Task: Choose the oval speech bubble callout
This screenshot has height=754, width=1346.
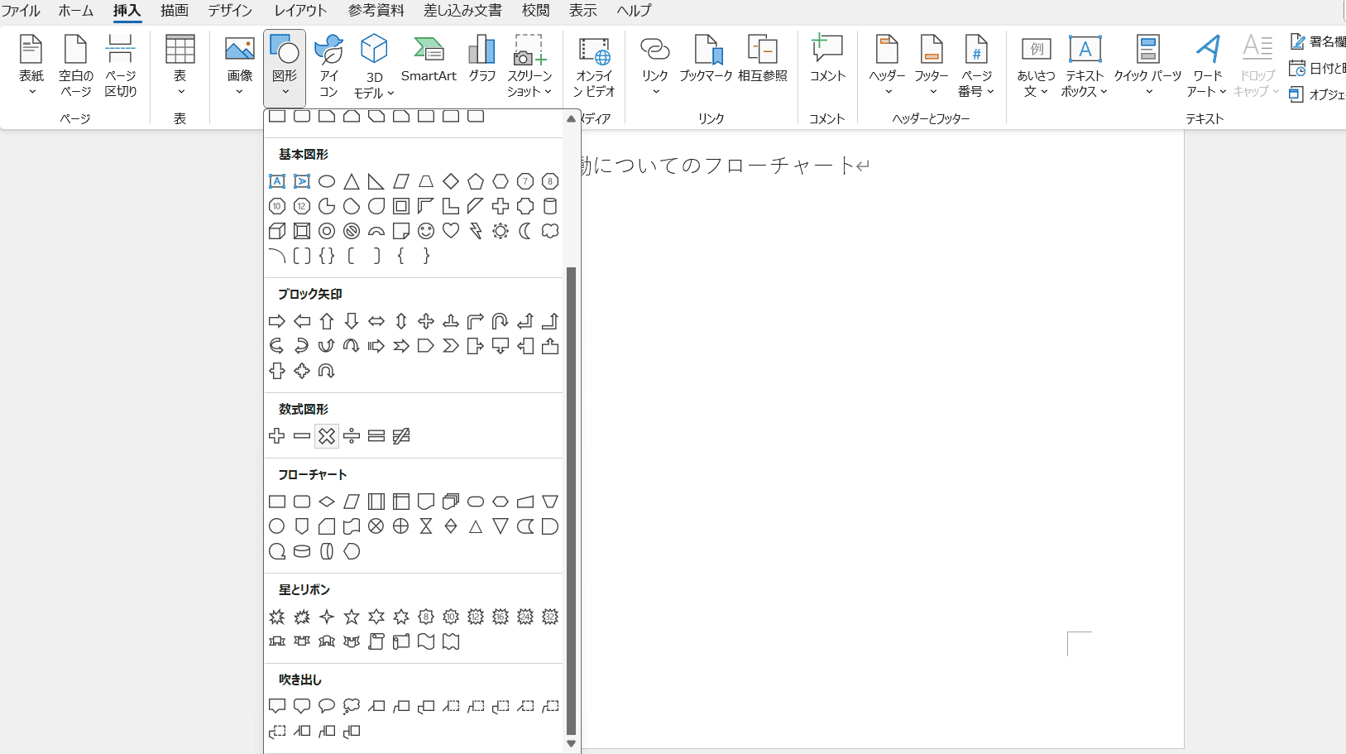Action: tap(327, 706)
